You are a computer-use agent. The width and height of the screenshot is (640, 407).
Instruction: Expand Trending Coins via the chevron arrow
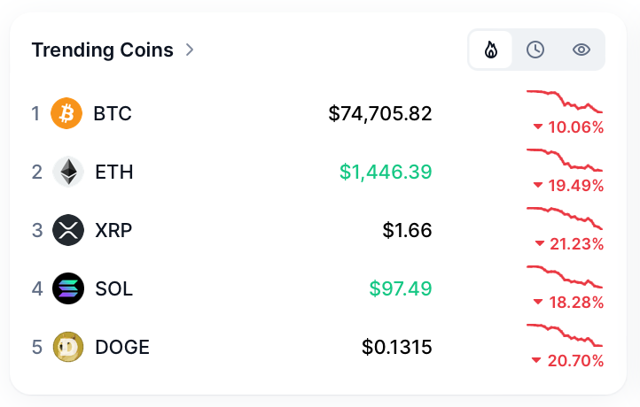189,50
